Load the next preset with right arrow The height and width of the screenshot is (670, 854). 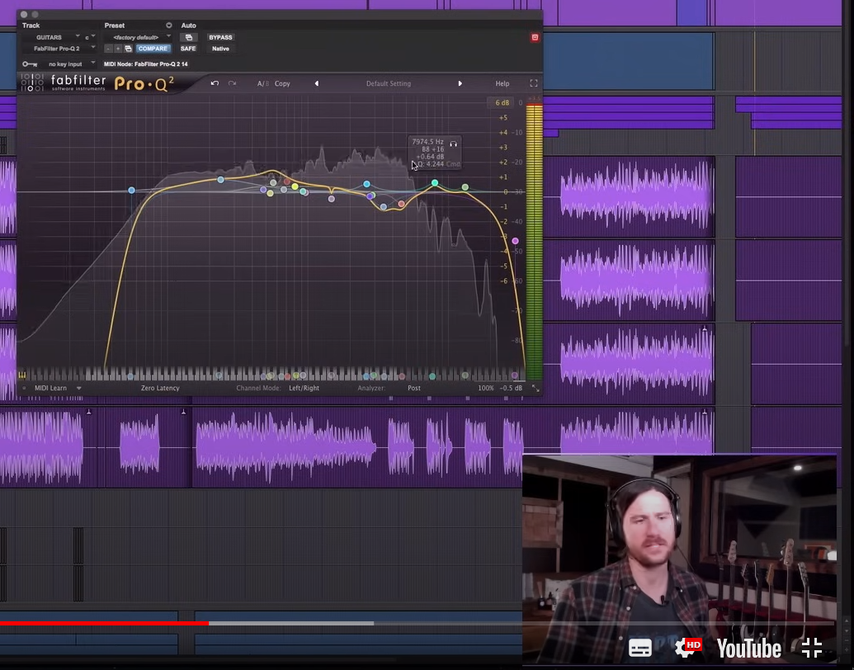[x=460, y=83]
